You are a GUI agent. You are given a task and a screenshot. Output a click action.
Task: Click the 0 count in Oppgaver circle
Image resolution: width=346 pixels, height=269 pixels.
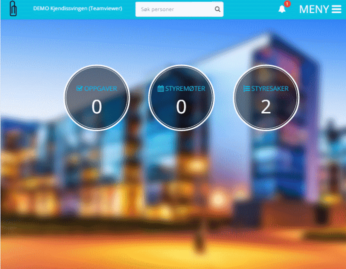click(97, 107)
